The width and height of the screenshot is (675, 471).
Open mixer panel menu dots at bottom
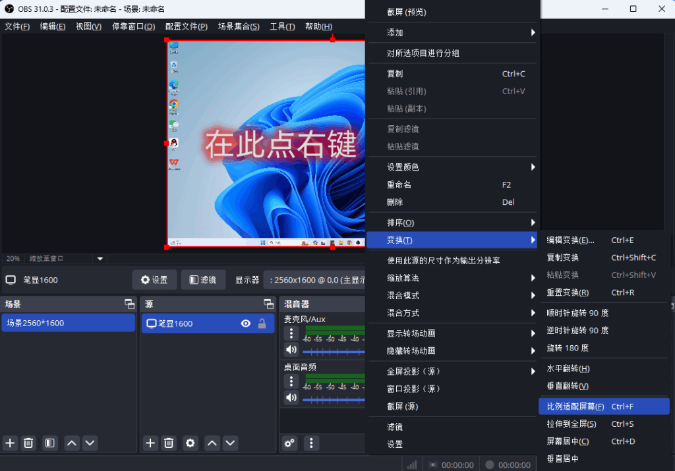click(311, 443)
